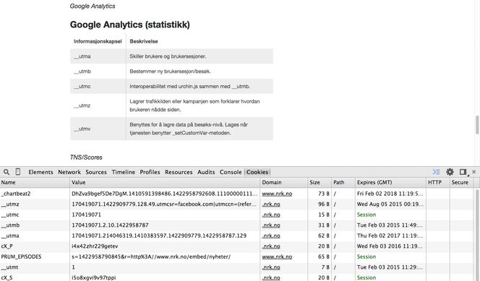Viewport: 480px width, 281px height.
Task: Click value 170419071 in __utmc row
Action: pyautogui.click(x=86, y=215)
